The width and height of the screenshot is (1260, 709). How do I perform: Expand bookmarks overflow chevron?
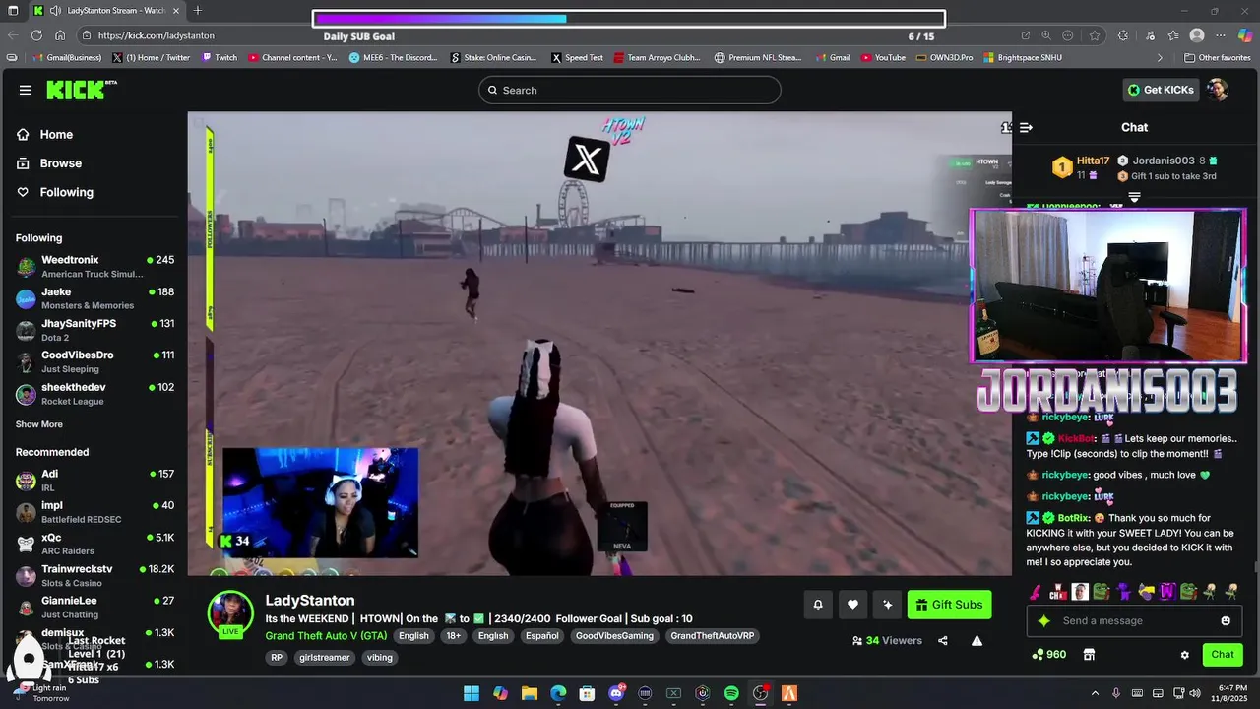[x=1160, y=58]
